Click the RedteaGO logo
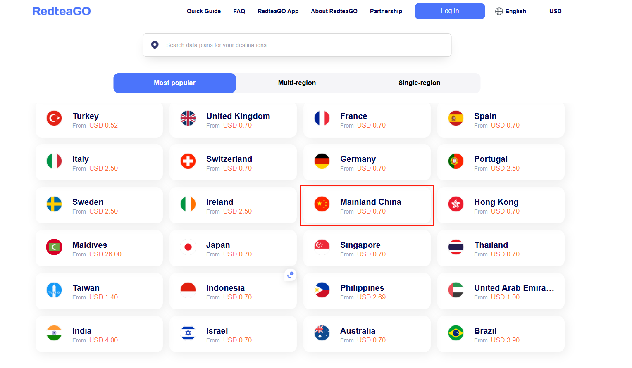632x368 pixels. pos(62,11)
